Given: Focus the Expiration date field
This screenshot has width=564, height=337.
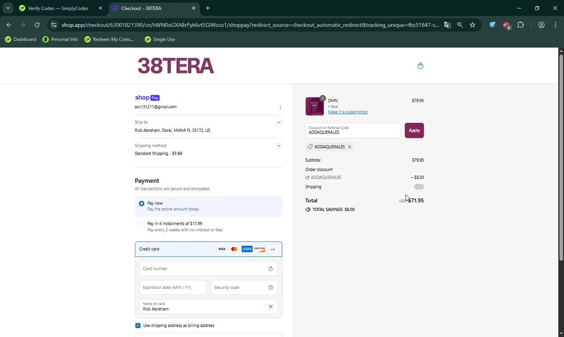Looking at the screenshot, I should pyautogui.click(x=173, y=287).
